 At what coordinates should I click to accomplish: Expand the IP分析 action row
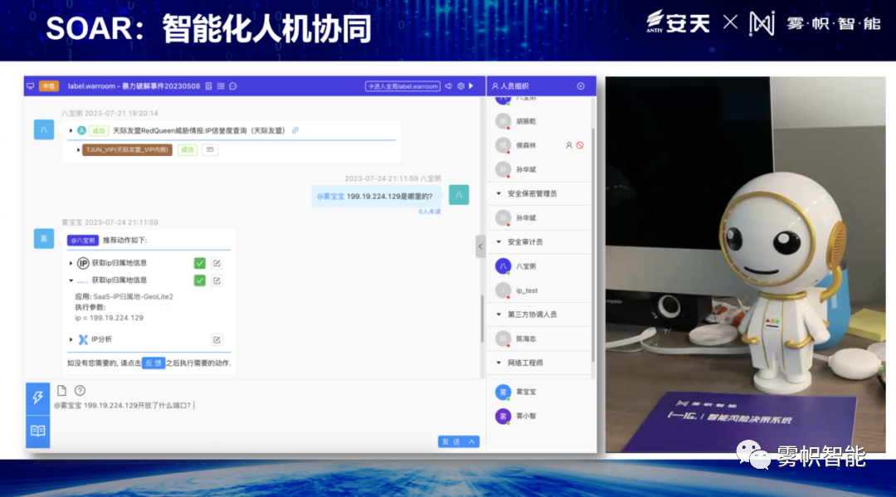pos(71,339)
